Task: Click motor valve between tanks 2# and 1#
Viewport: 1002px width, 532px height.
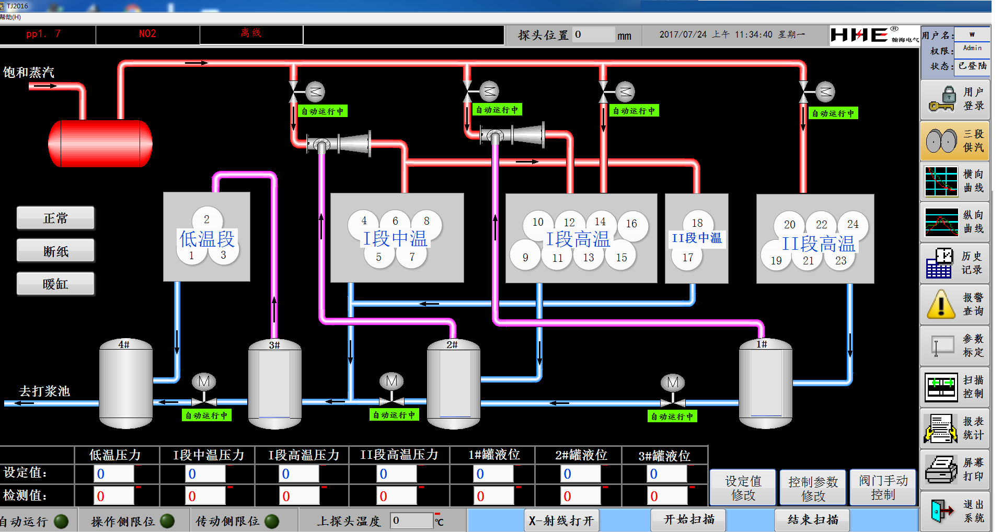Action: tap(673, 390)
